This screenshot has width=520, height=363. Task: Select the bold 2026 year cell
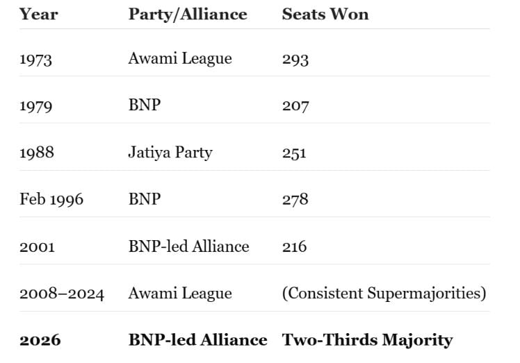(40, 340)
